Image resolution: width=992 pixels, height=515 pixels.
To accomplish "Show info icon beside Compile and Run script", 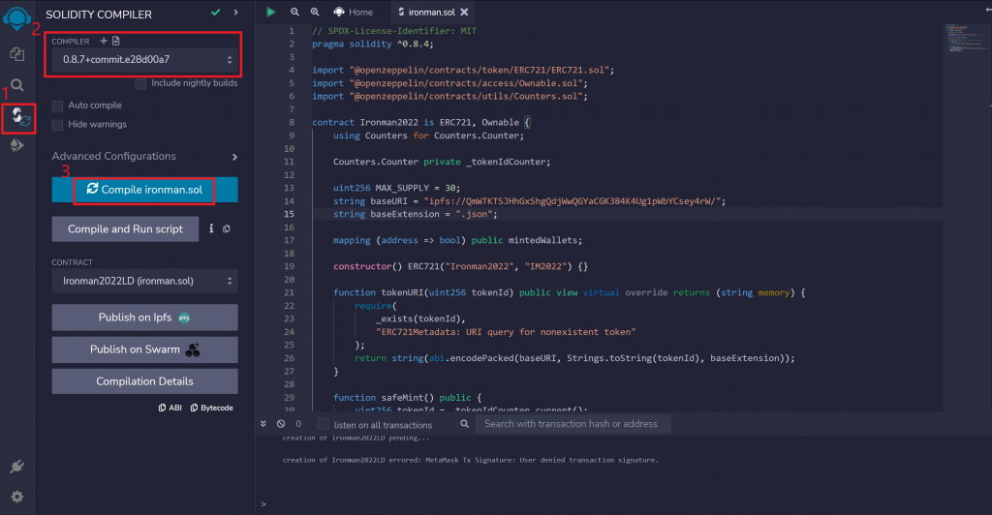I will pos(211,228).
